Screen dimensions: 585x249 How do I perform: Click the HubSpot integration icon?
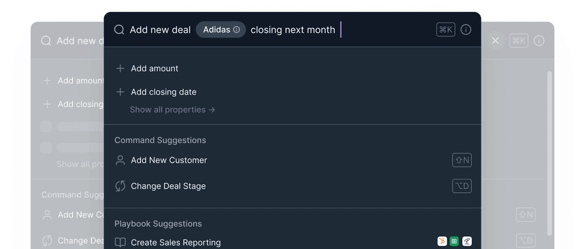click(442, 242)
